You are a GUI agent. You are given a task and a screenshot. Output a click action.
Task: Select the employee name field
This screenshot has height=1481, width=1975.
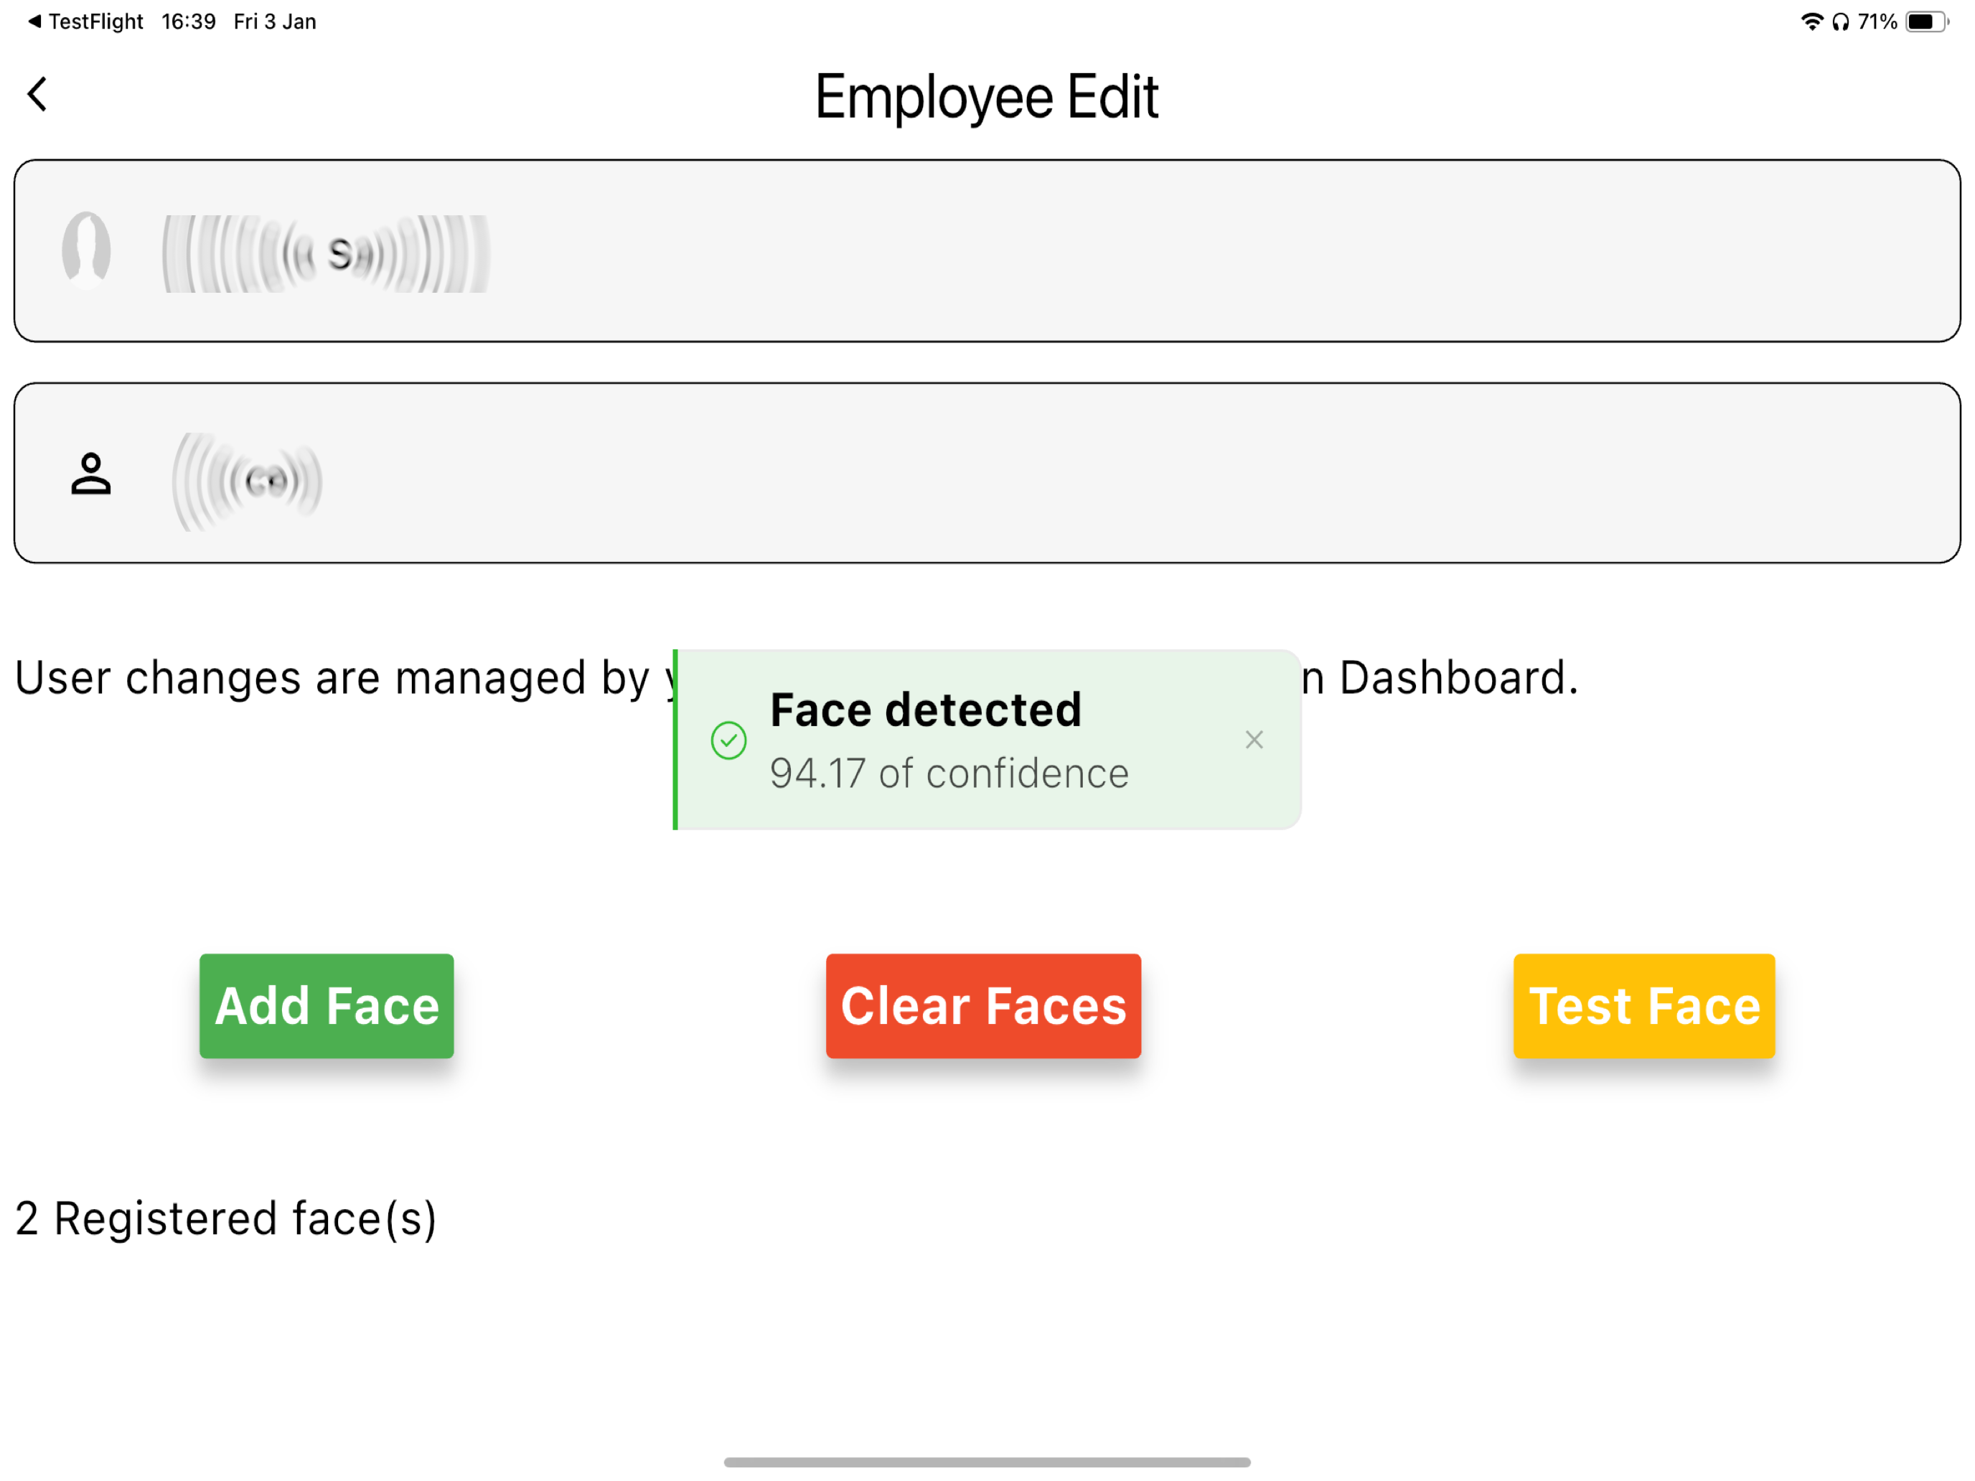(987, 251)
